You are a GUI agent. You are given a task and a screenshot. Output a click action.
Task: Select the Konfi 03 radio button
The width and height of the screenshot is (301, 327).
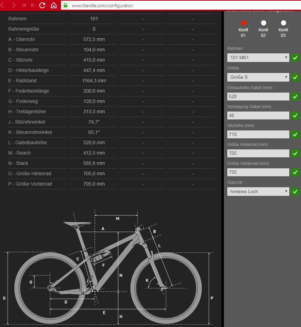283,23
